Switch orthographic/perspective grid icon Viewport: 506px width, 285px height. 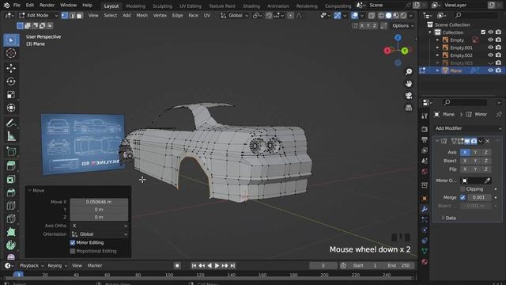409,108
